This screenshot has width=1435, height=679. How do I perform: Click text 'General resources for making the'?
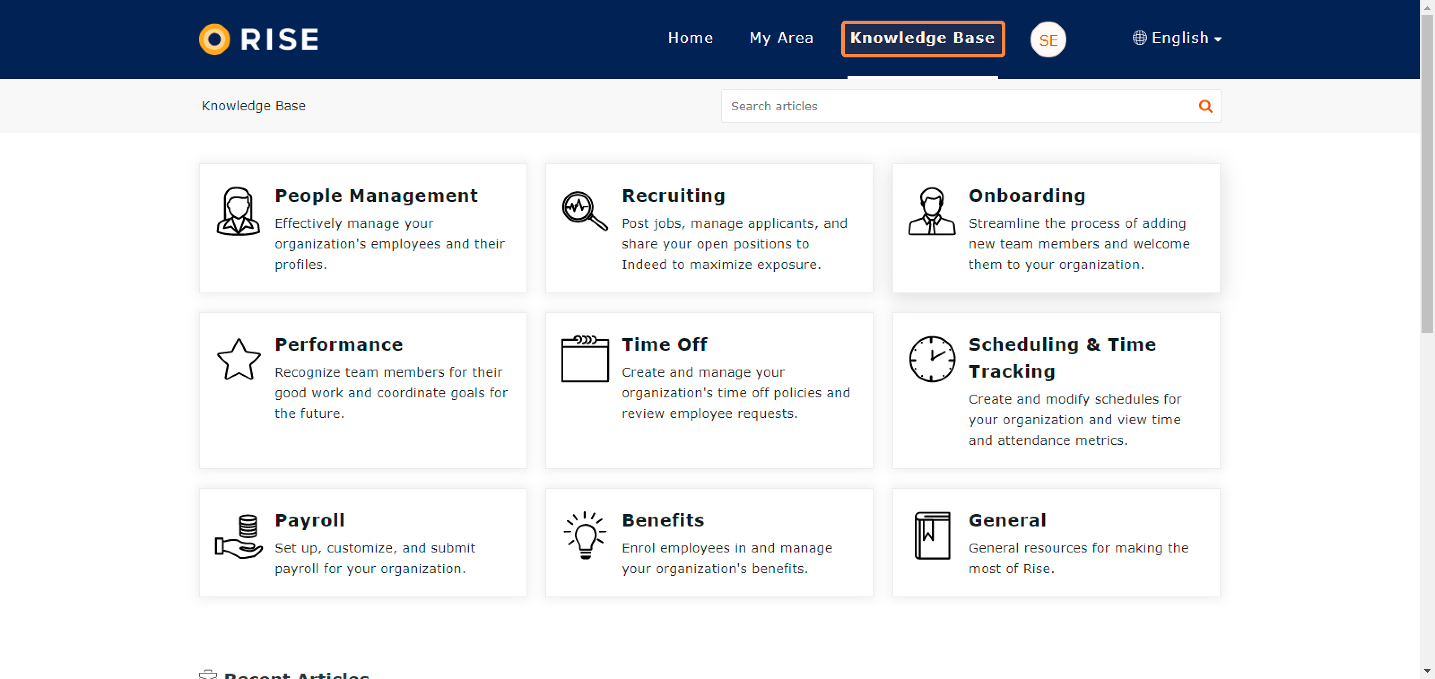[x=1078, y=548]
